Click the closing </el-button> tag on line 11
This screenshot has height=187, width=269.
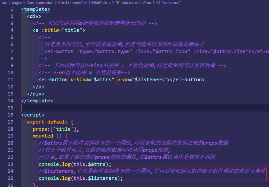(187, 80)
